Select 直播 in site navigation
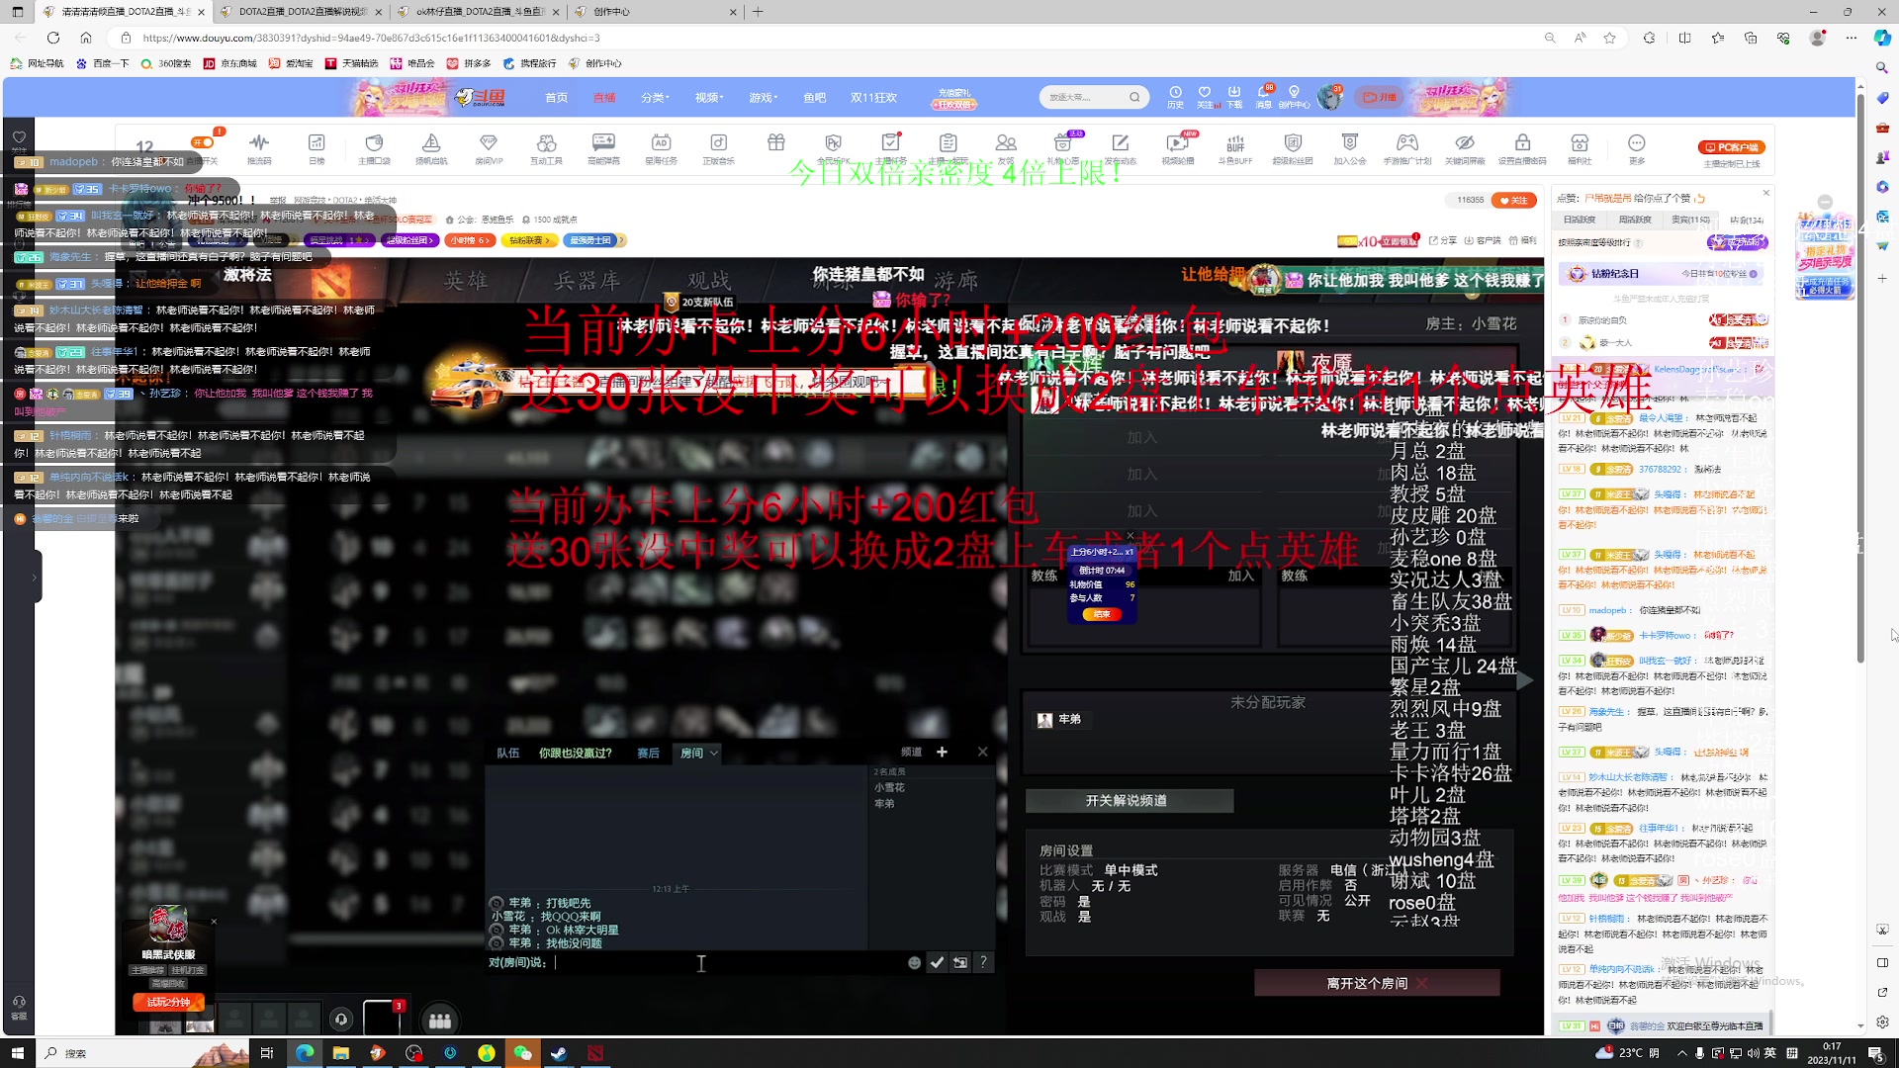 tap(604, 98)
